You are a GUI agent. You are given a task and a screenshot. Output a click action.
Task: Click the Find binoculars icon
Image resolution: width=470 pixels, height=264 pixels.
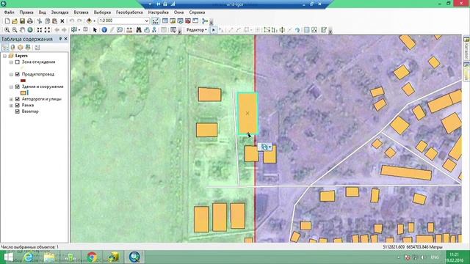point(139,30)
